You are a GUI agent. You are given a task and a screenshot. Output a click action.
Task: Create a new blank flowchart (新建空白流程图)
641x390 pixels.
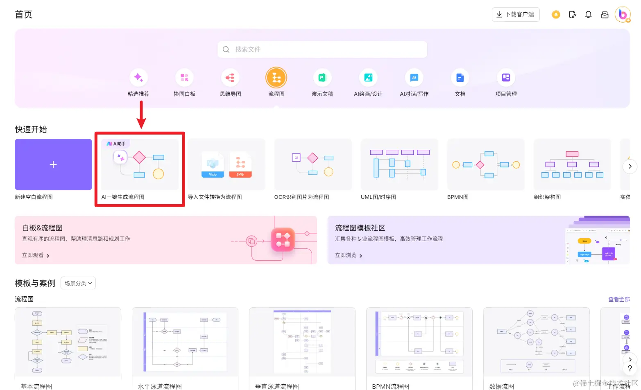53,165
